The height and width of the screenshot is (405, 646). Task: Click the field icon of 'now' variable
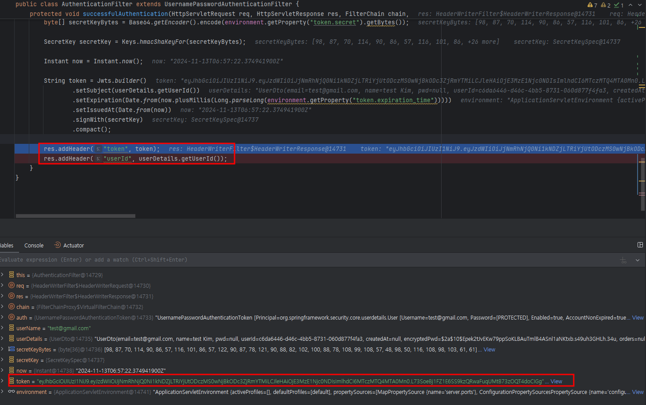click(12, 370)
